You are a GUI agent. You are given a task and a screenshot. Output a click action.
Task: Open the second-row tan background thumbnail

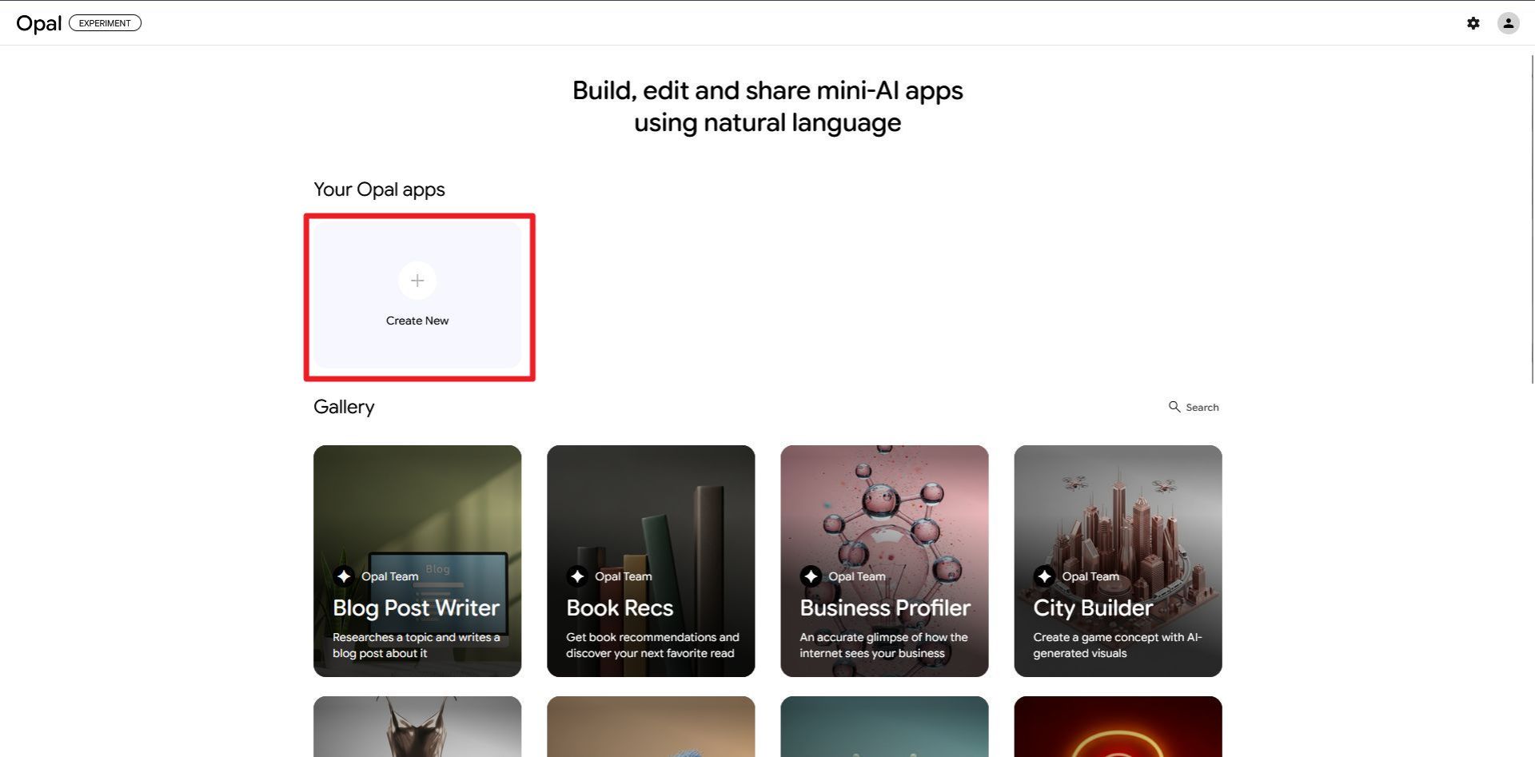[x=651, y=726]
